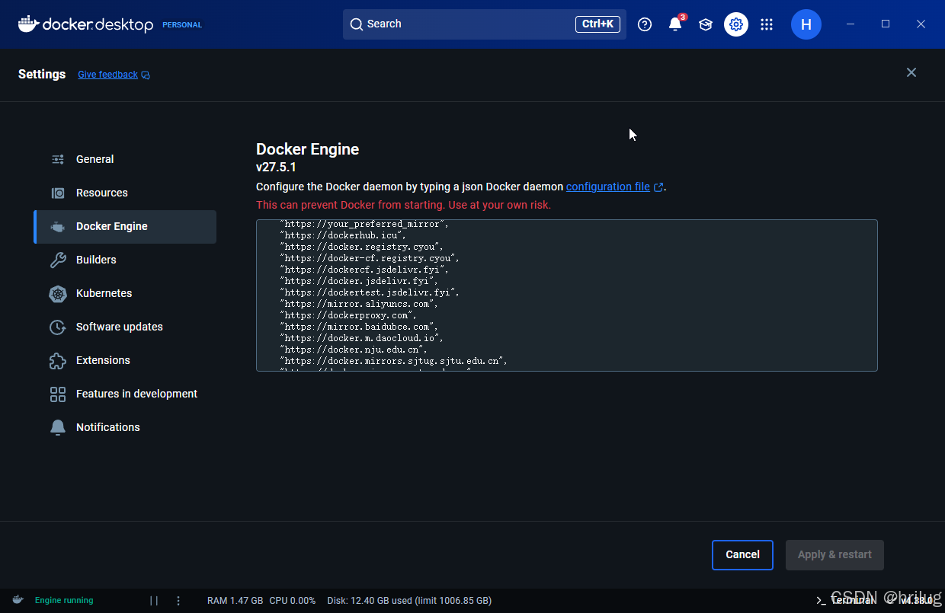
Task: Click the CPU 0.00% indicator
Action: [293, 600]
